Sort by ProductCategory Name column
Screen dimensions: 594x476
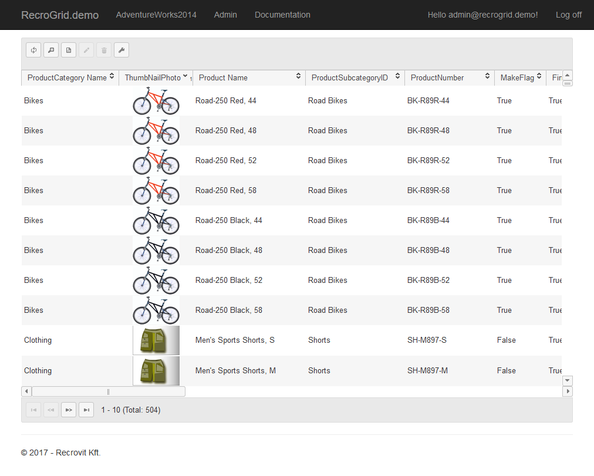112,76
